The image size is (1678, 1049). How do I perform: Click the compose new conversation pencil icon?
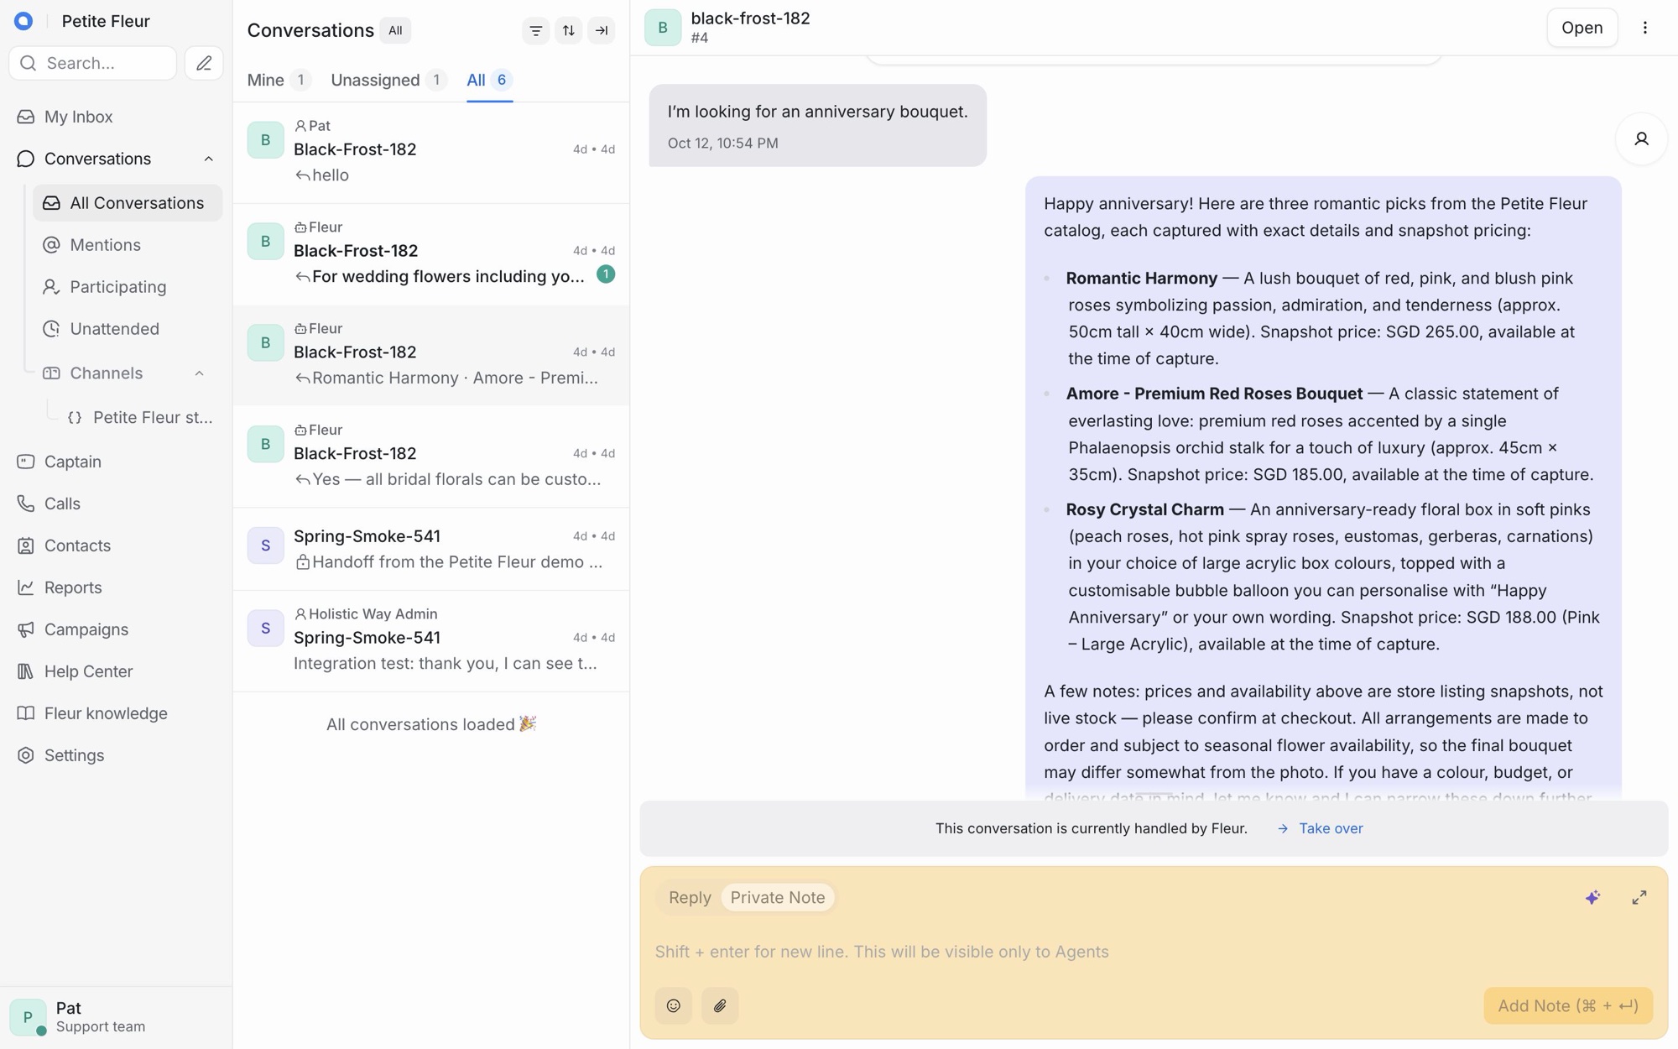tap(204, 63)
